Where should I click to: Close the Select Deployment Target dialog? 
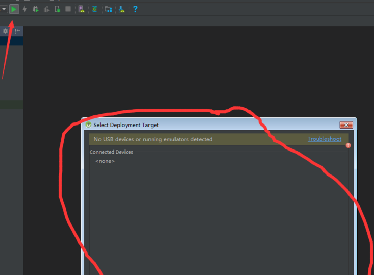click(346, 125)
